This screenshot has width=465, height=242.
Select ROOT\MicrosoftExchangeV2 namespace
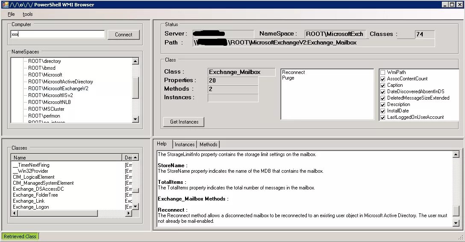58,89
